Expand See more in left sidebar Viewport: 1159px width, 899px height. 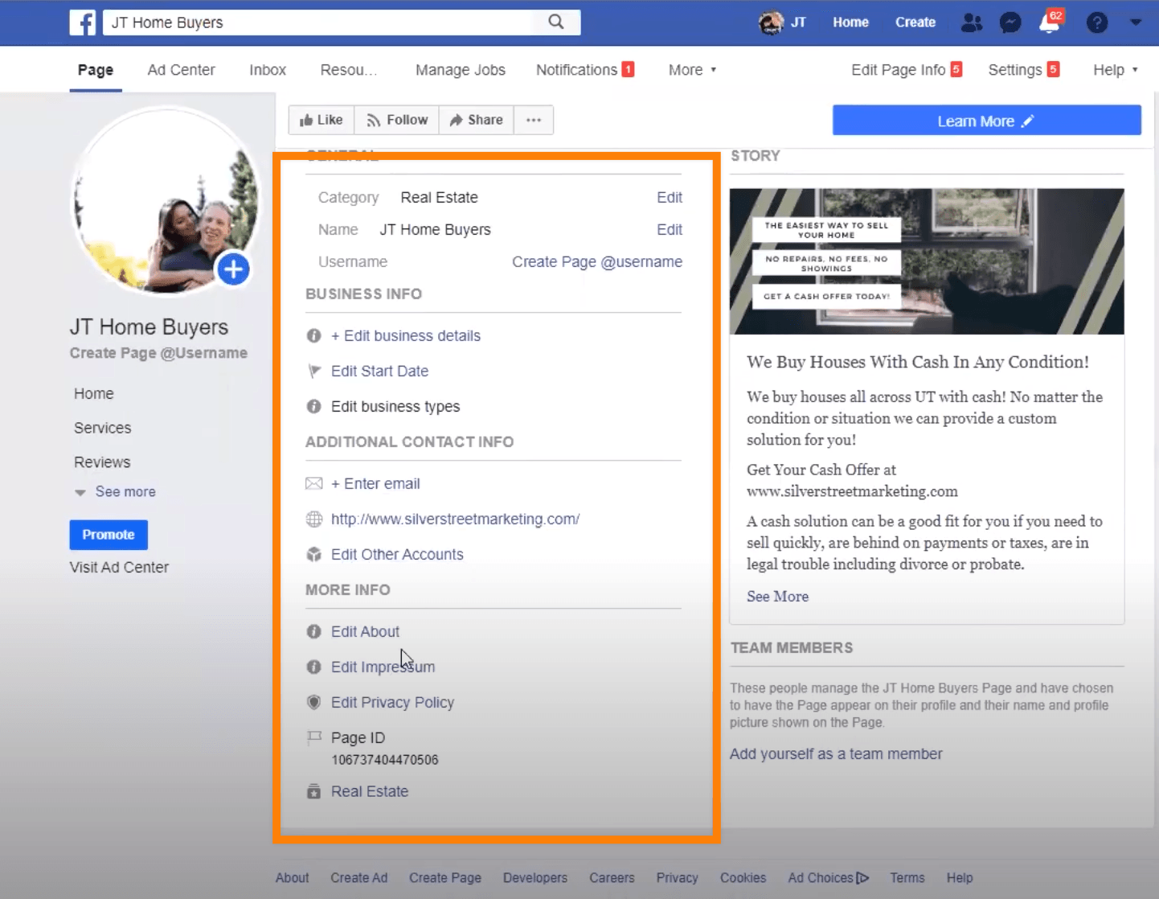tap(116, 491)
